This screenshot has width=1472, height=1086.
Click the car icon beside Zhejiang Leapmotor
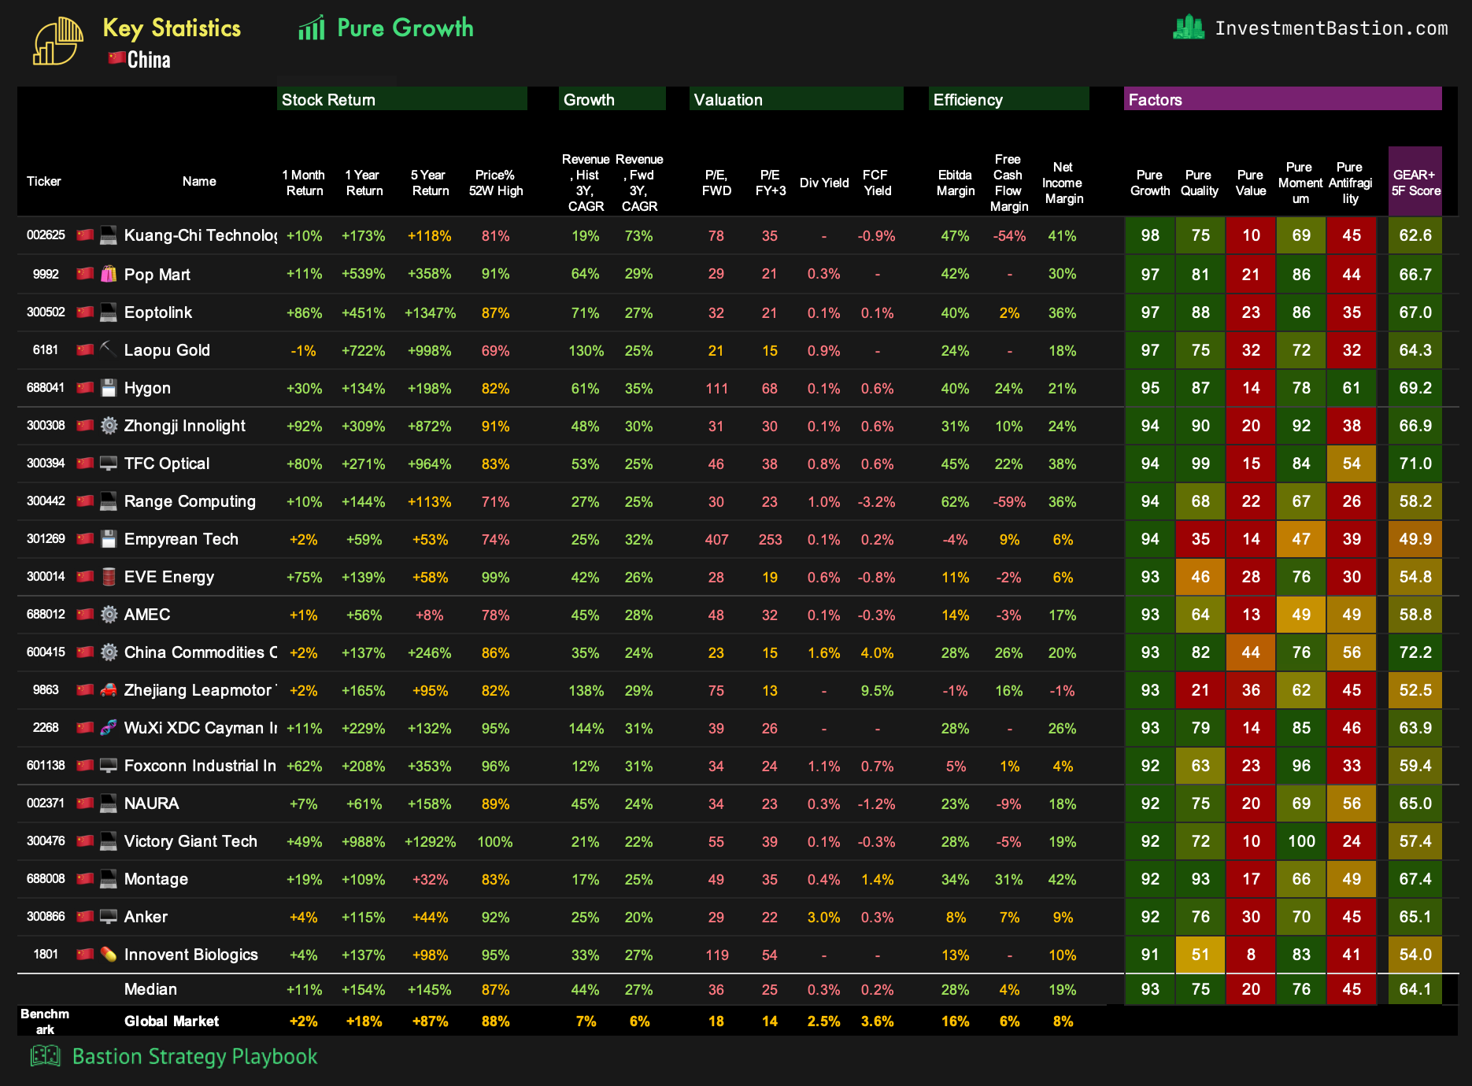[109, 689]
